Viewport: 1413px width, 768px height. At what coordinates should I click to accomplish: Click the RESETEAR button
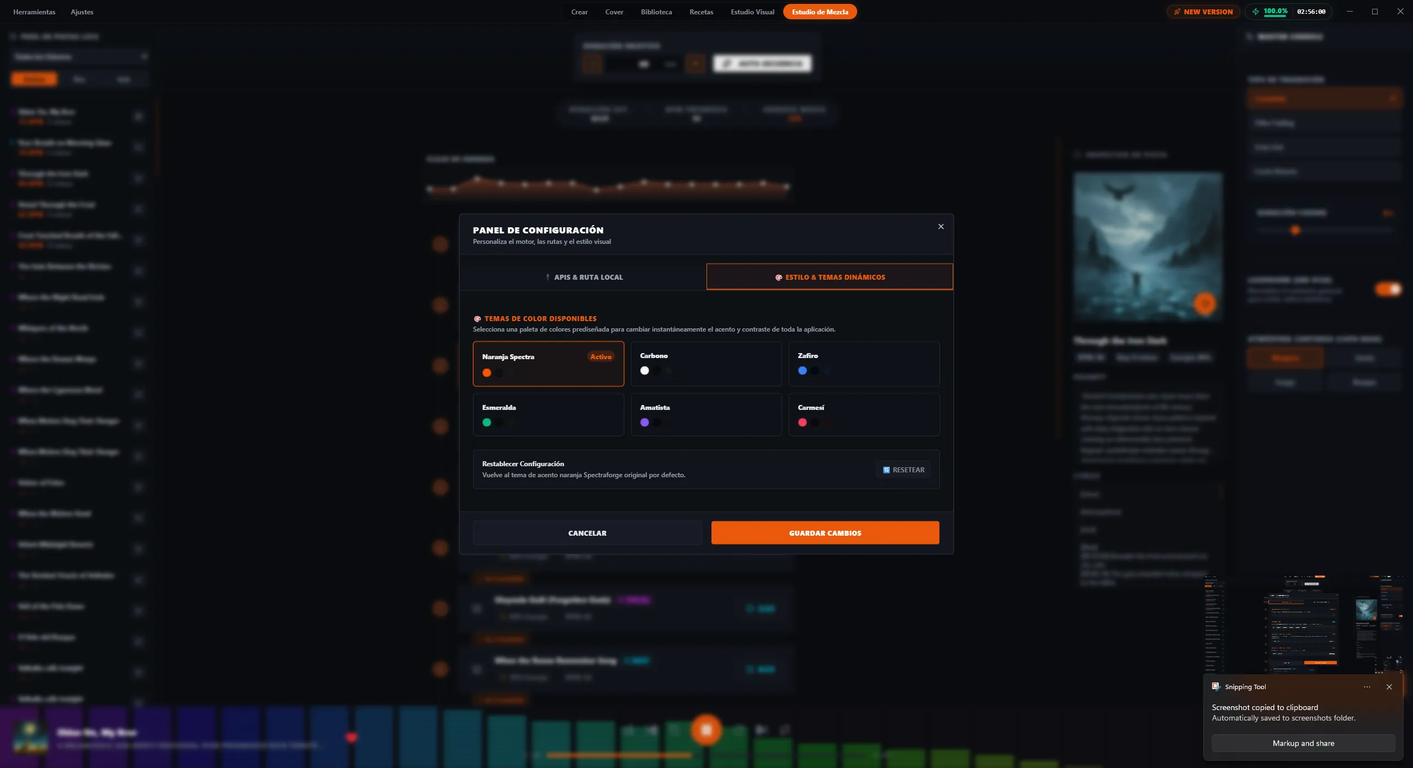coord(904,470)
